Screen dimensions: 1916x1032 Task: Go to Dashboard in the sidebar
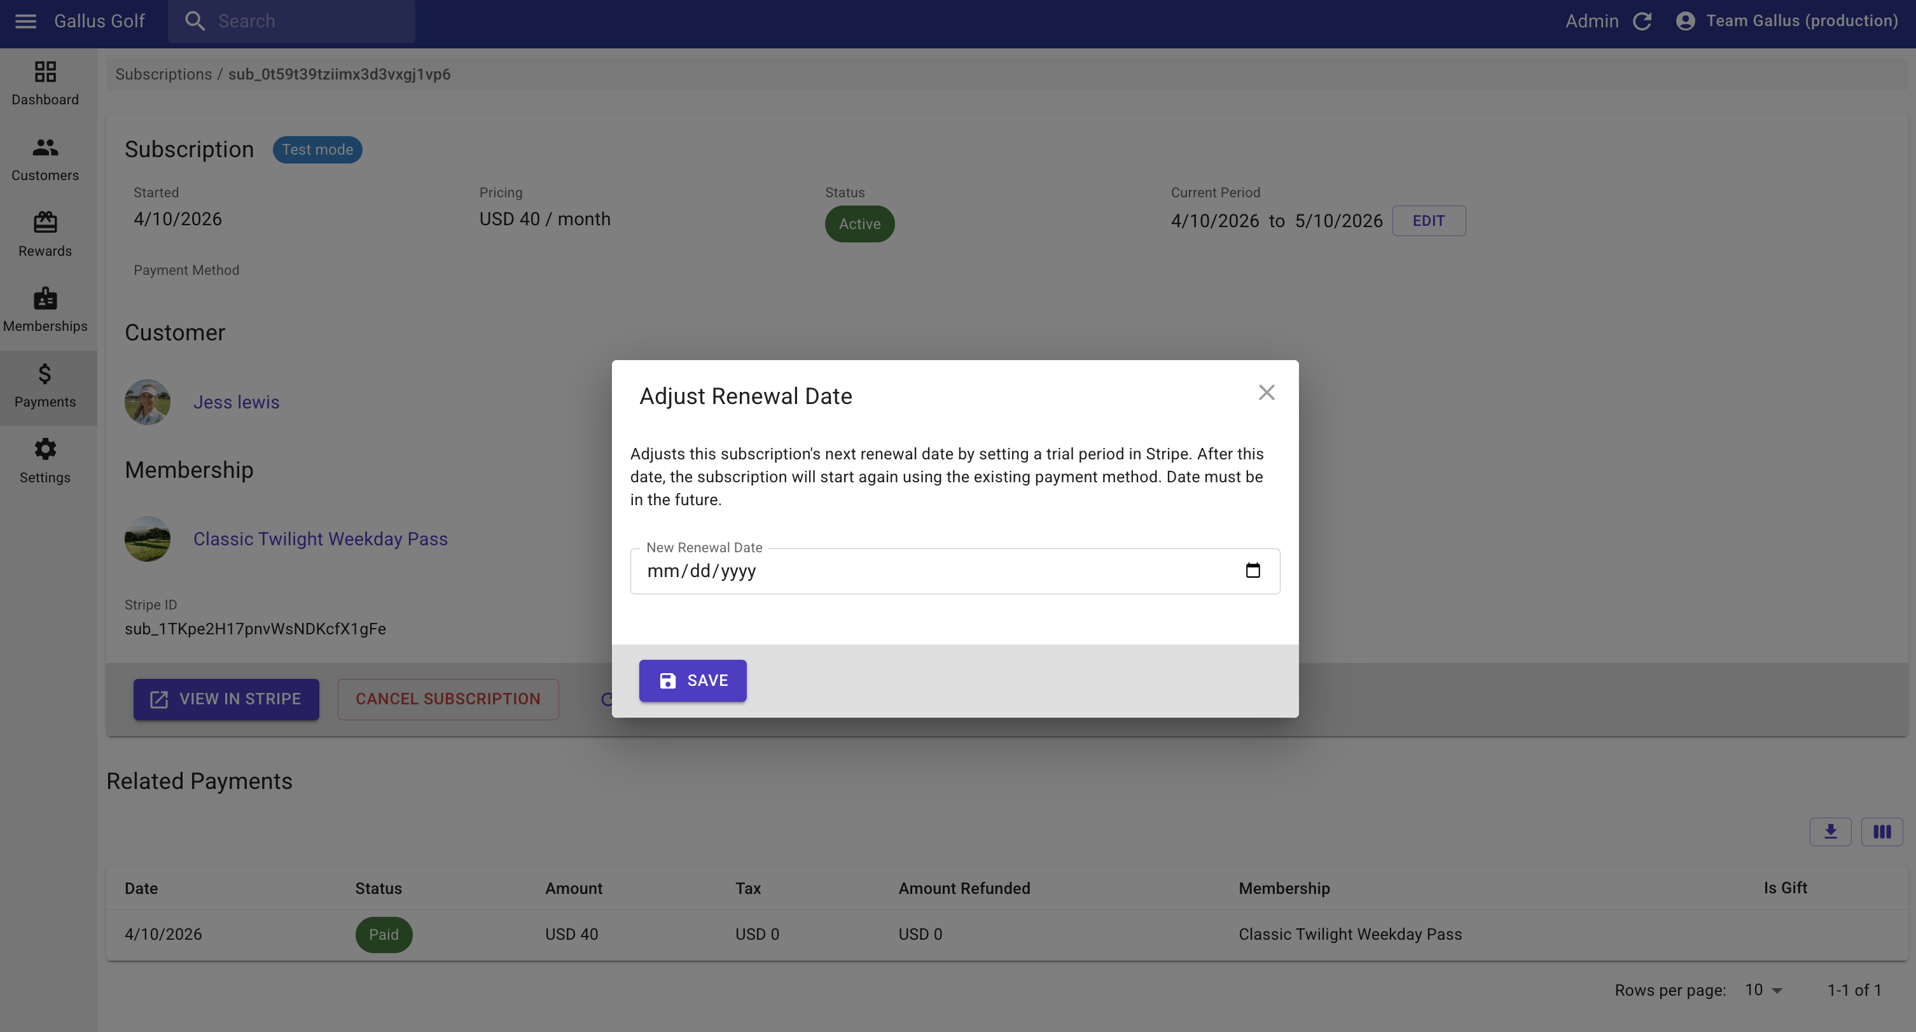pos(45,83)
